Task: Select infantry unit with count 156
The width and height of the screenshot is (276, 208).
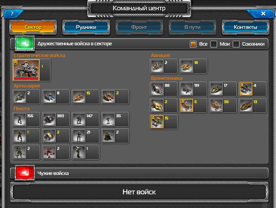Action: coord(26,119)
